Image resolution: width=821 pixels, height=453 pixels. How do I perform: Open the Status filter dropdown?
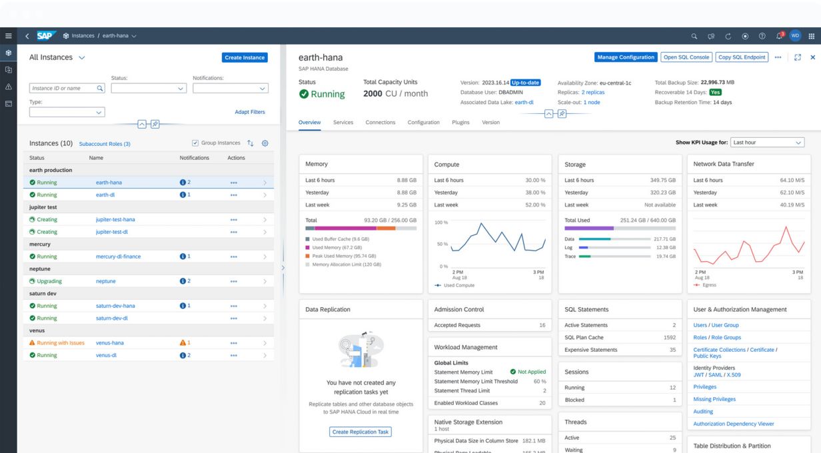tap(149, 88)
